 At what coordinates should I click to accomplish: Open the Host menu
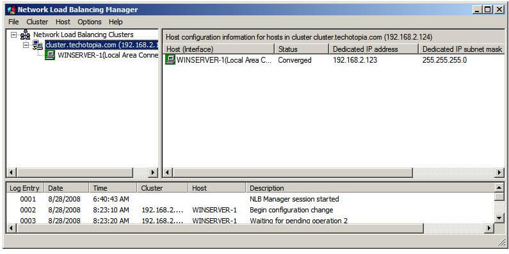pos(63,22)
